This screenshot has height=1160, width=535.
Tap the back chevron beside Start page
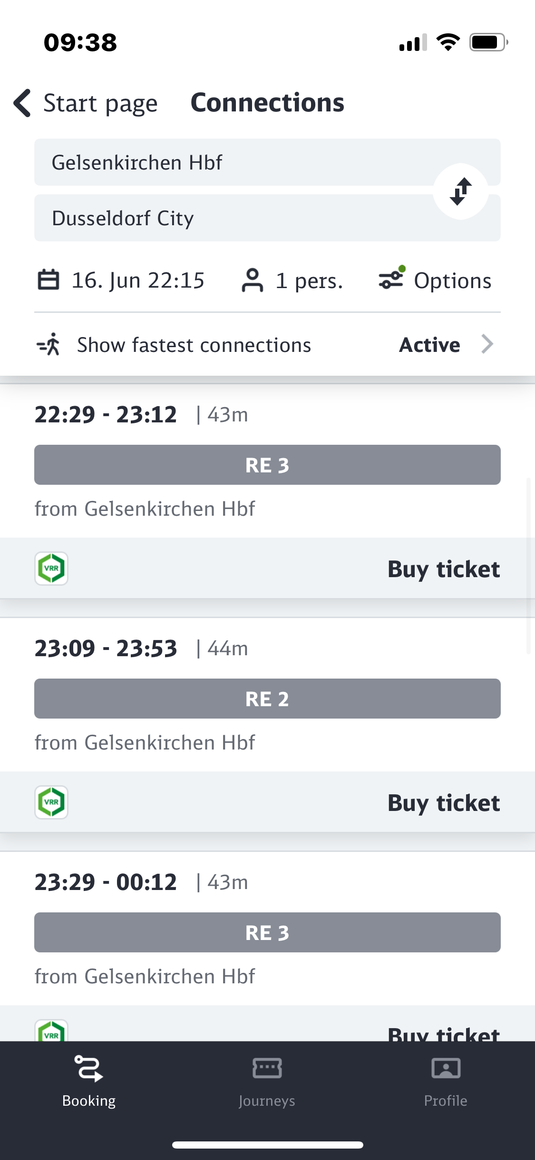point(22,103)
